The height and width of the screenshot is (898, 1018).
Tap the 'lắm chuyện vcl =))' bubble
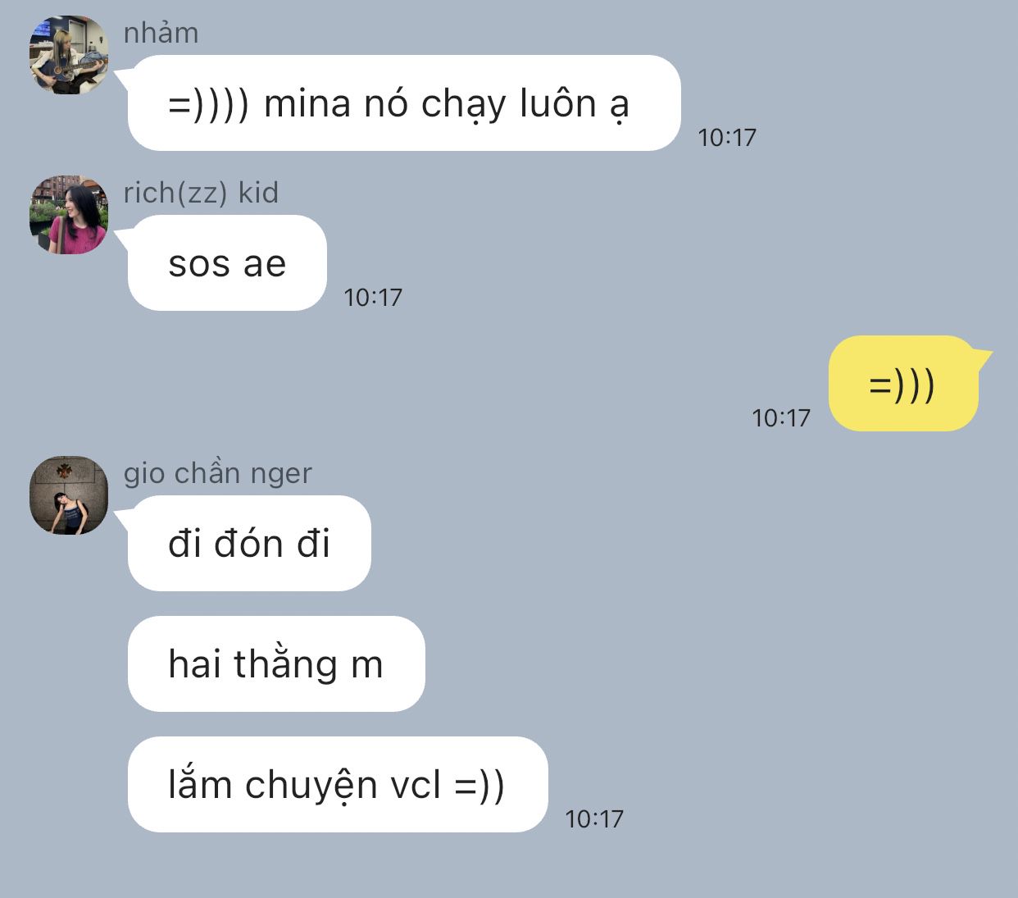click(x=338, y=785)
